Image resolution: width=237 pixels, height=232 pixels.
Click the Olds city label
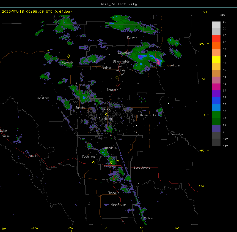click(107, 109)
